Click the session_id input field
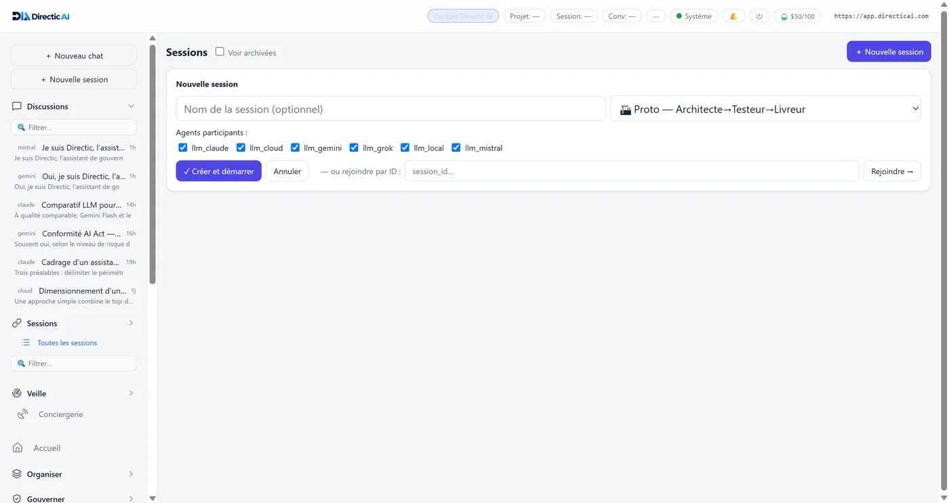 point(632,171)
